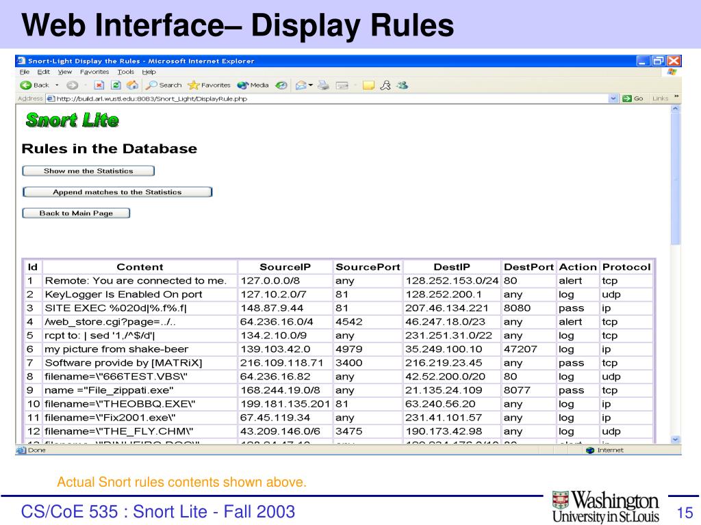Viewport: 701px width, 525px height.
Task: Click the Show me the Statistics button
Action: (88, 171)
